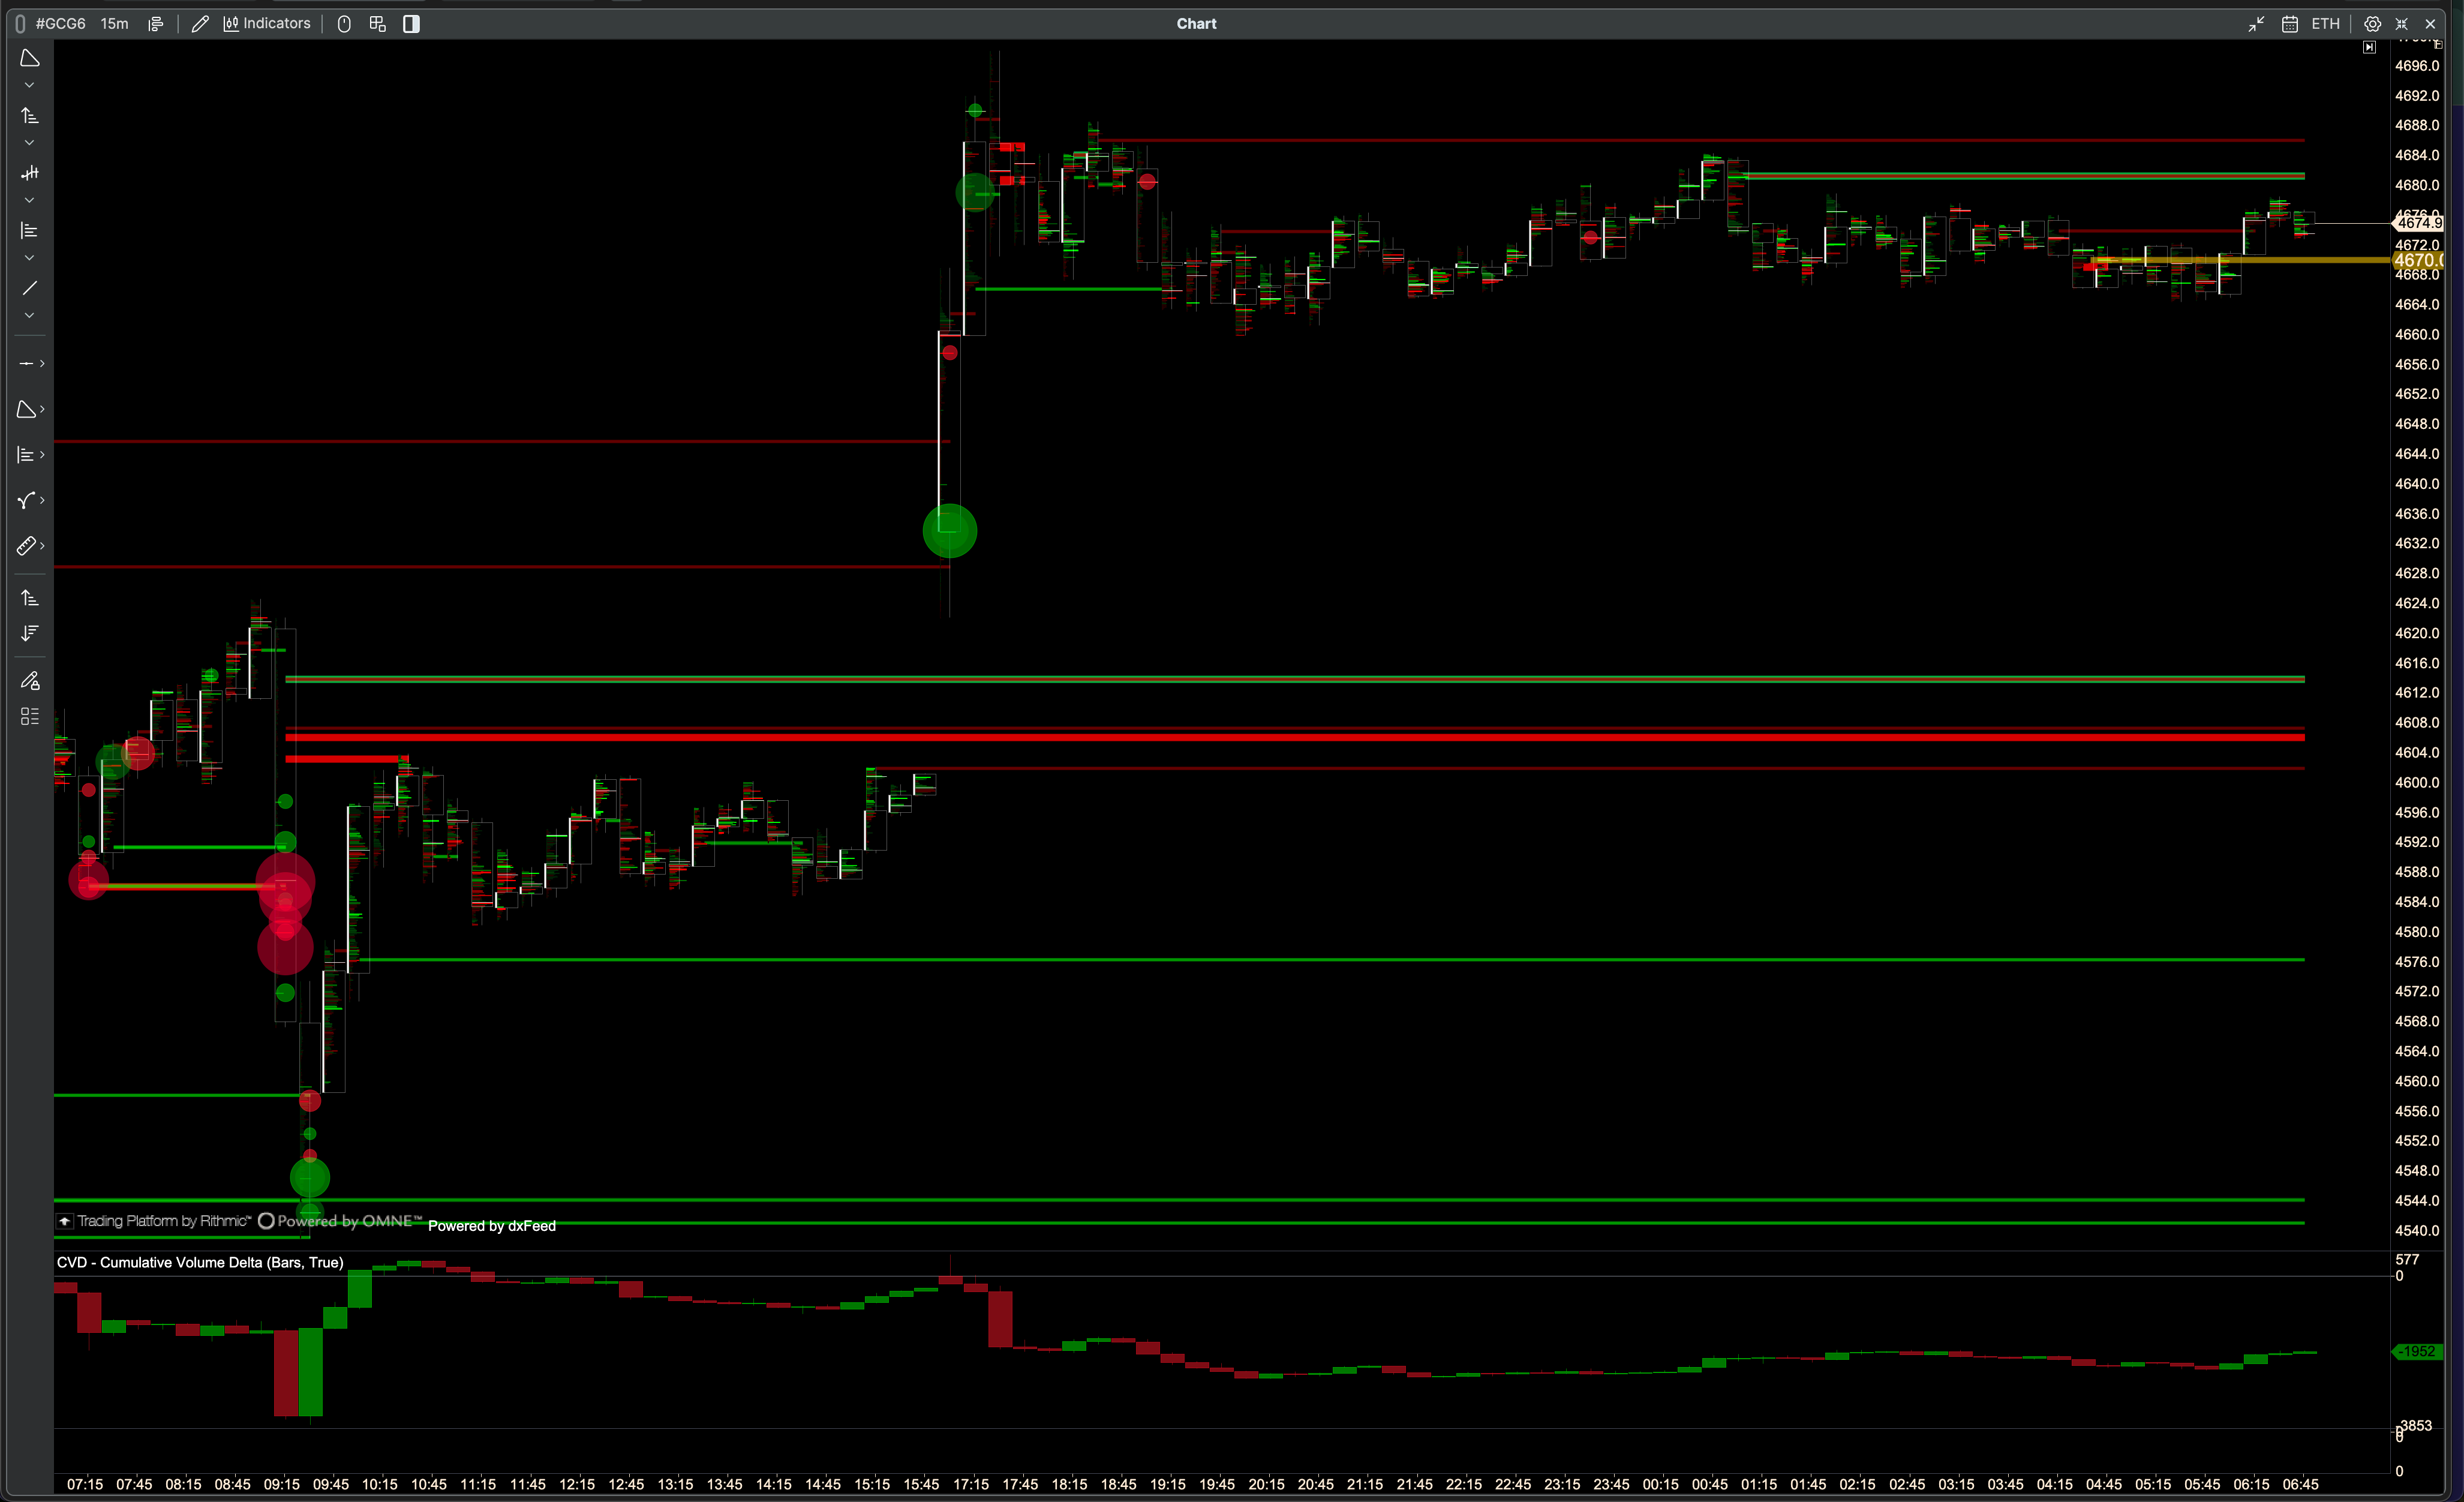
Task: Change the 15m timeframe
Action: tap(114, 23)
